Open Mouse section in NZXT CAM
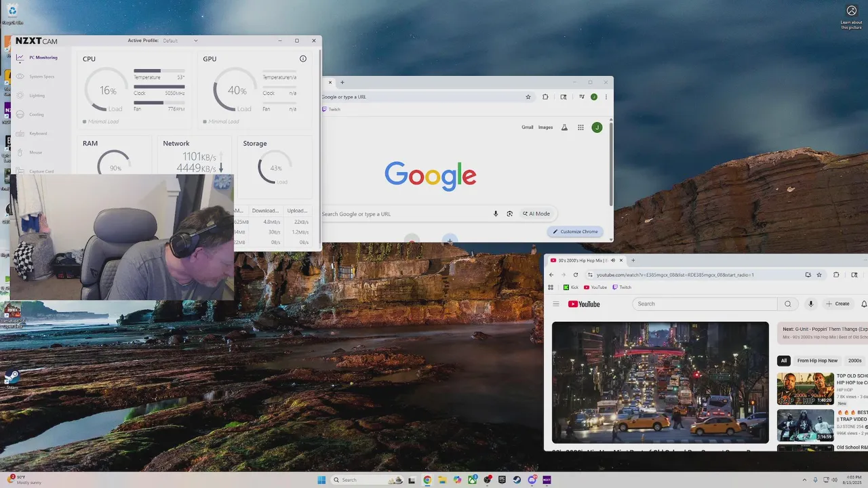Image resolution: width=868 pixels, height=488 pixels. point(30,152)
